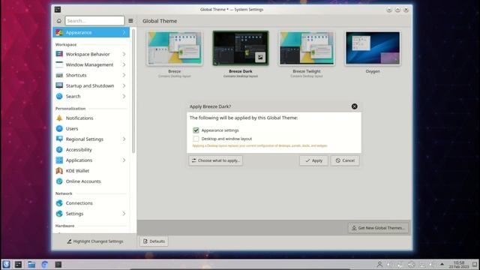This screenshot has height=270, width=480.
Task: Click the sidebar search input field
Action: point(94,21)
